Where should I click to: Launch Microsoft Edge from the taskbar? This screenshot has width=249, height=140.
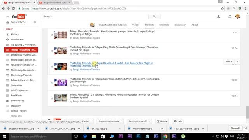click(85, 136)
